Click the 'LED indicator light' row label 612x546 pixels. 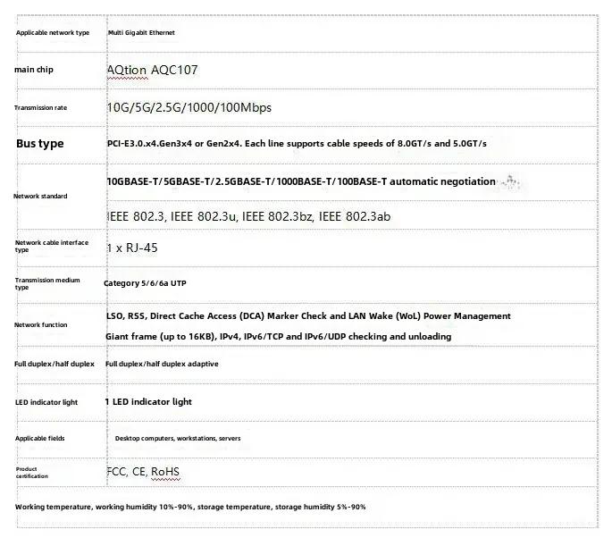click(46, 402)
